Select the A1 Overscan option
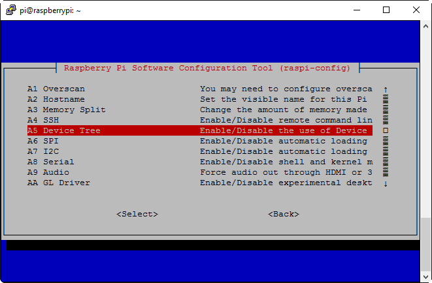The width and height of the screenshot is (432, 283). (200, 89)
